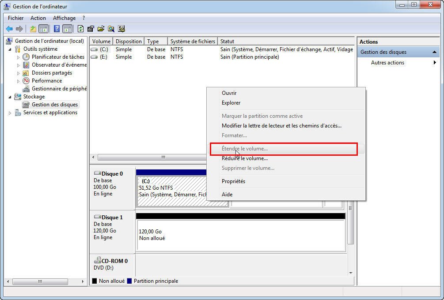
Task: Click the checklist settings icon at toolbar end
Action: pyautogui.click(x=121, y=29)
